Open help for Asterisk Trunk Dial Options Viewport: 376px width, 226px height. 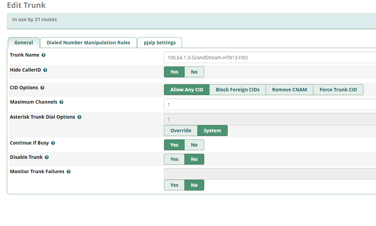pos(79,117)
